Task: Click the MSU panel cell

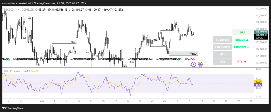Action: 222,54
